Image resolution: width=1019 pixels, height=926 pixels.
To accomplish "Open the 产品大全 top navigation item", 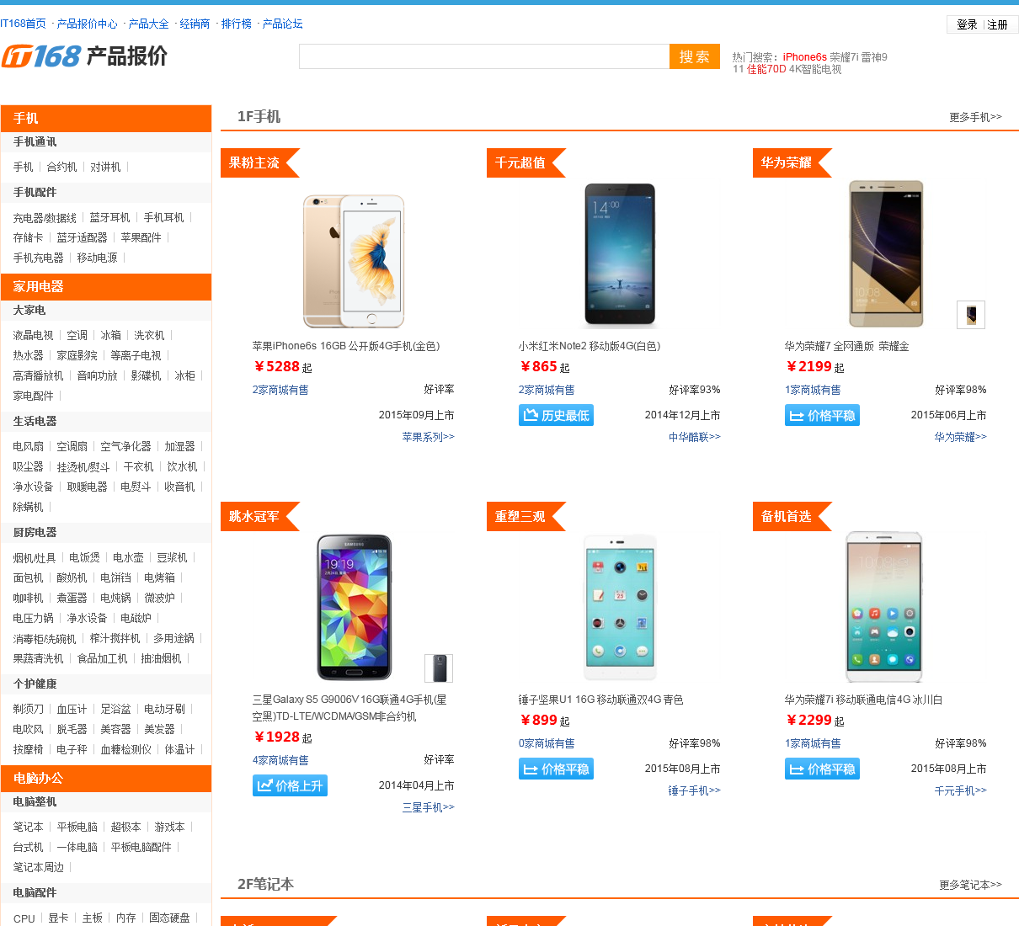I will [x=148, y=24].
